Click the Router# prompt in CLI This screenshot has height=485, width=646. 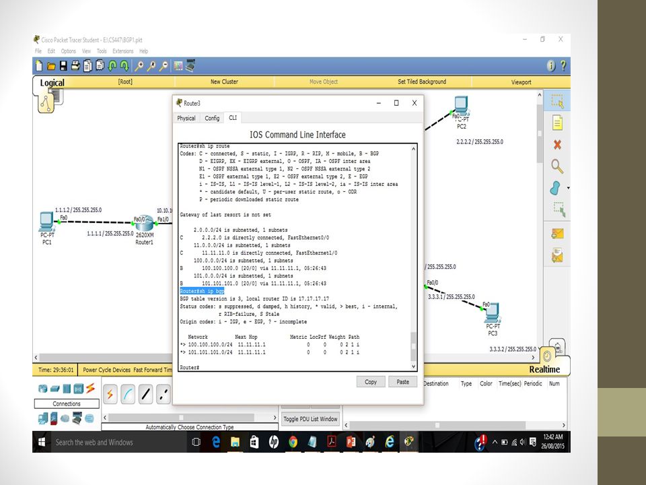pos(190,368)
